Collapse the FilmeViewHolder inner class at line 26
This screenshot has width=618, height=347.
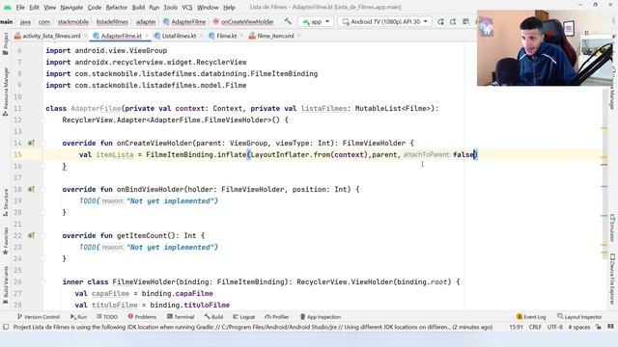[x=42, y=282]
